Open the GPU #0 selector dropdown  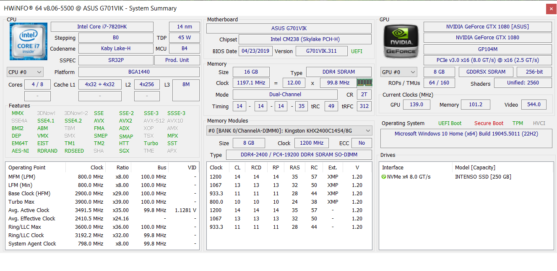point(398,72)
